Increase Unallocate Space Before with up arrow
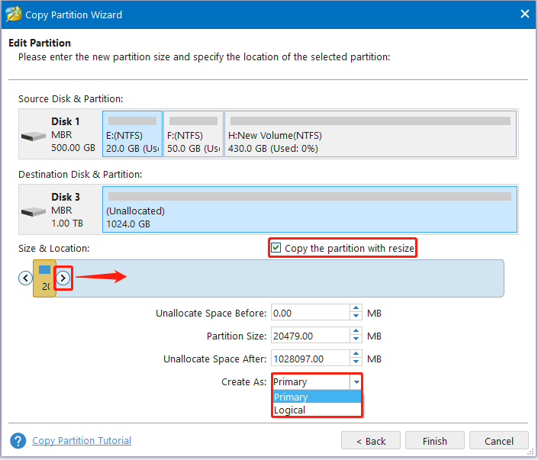Image resolution: width=538 pixels, height=460 pixels. tap(356, 308)
